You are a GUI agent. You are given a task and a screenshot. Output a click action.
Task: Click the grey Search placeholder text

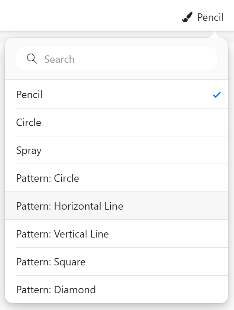point(59,59)
